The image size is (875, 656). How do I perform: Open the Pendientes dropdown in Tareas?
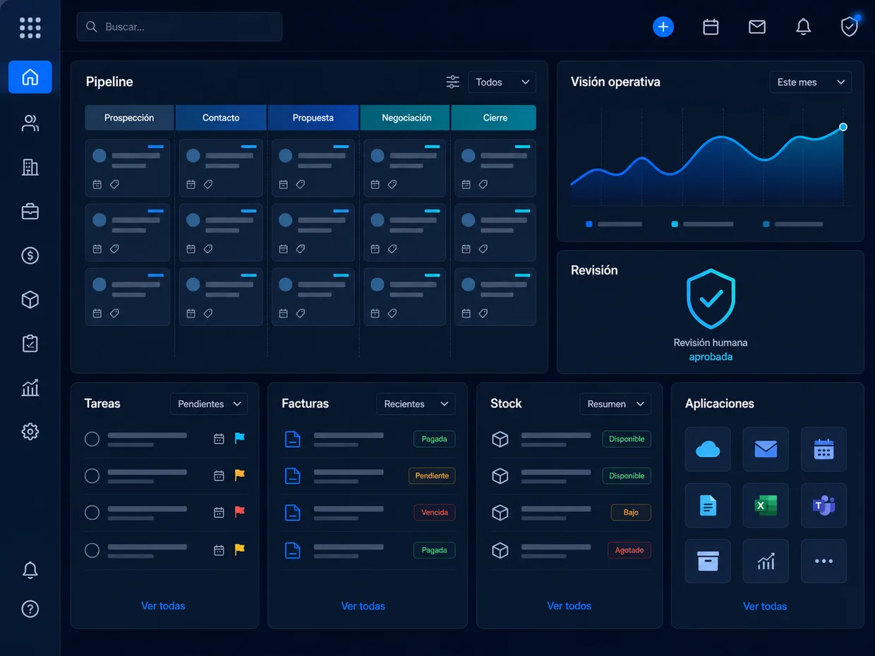(209, 403)
